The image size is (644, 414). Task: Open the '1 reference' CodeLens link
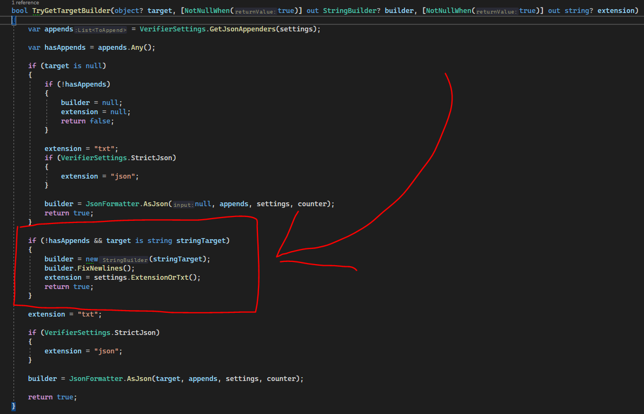(25, 3)
